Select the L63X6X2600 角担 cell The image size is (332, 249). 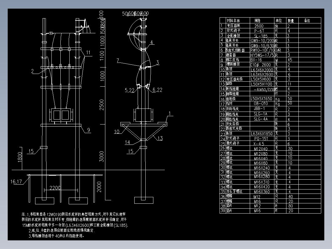[260, 74]
